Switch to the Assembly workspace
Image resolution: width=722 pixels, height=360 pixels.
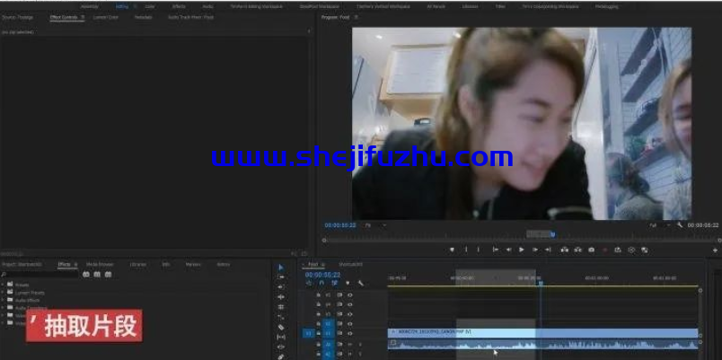[x=89, y=6]
